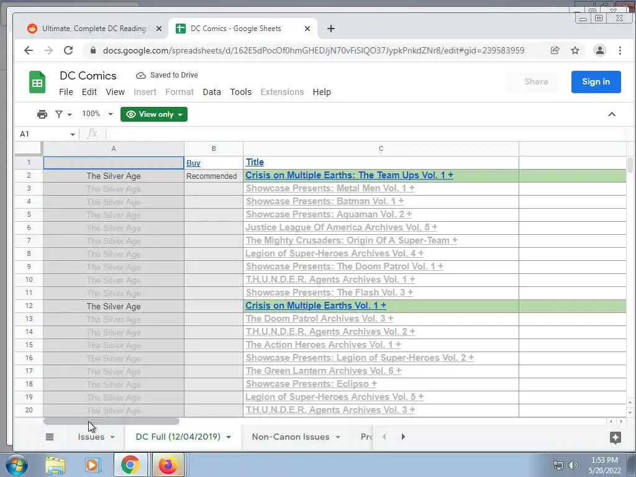
Task: Click the vertical scrollbar thumb
Action: pyautogui.click(x=630, y=165)
